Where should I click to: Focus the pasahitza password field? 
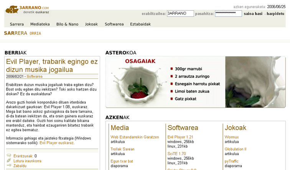click(x=228, y=13)
